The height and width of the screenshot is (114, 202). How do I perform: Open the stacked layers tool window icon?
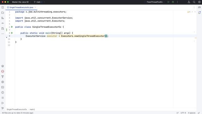pyautogui.click(x=3, y=66)
